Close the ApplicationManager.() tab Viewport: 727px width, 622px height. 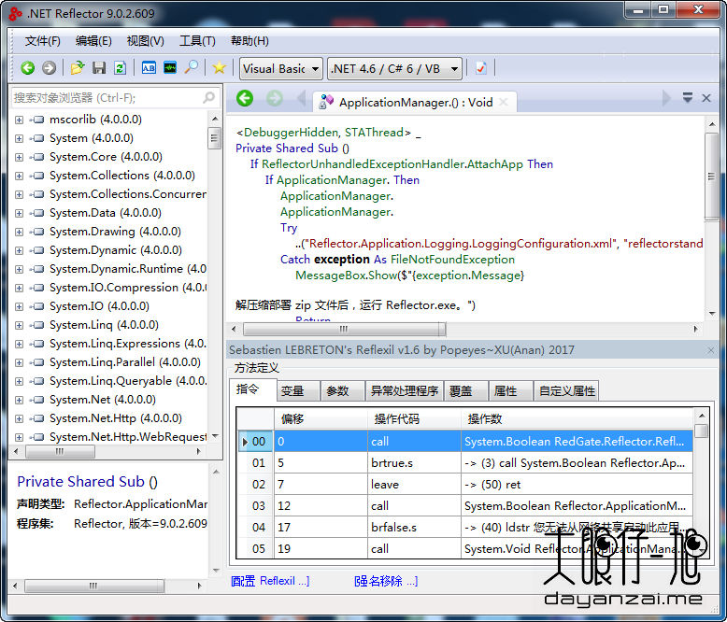tap(504, 103)
